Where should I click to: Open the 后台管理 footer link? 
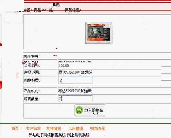click(x=75, y=129)
